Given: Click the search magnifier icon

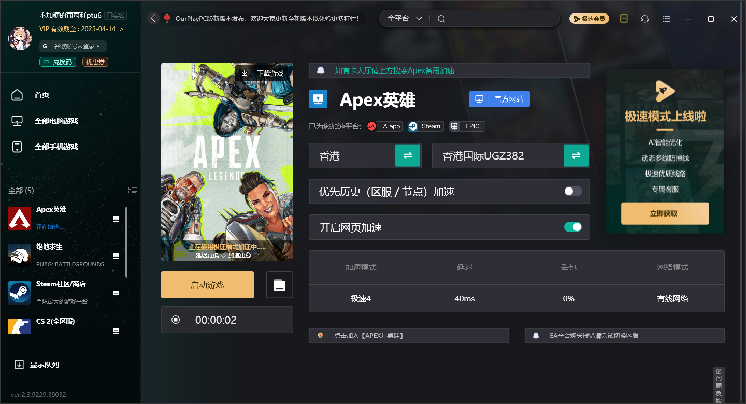Looking at the screenshot, I should 441,19.
